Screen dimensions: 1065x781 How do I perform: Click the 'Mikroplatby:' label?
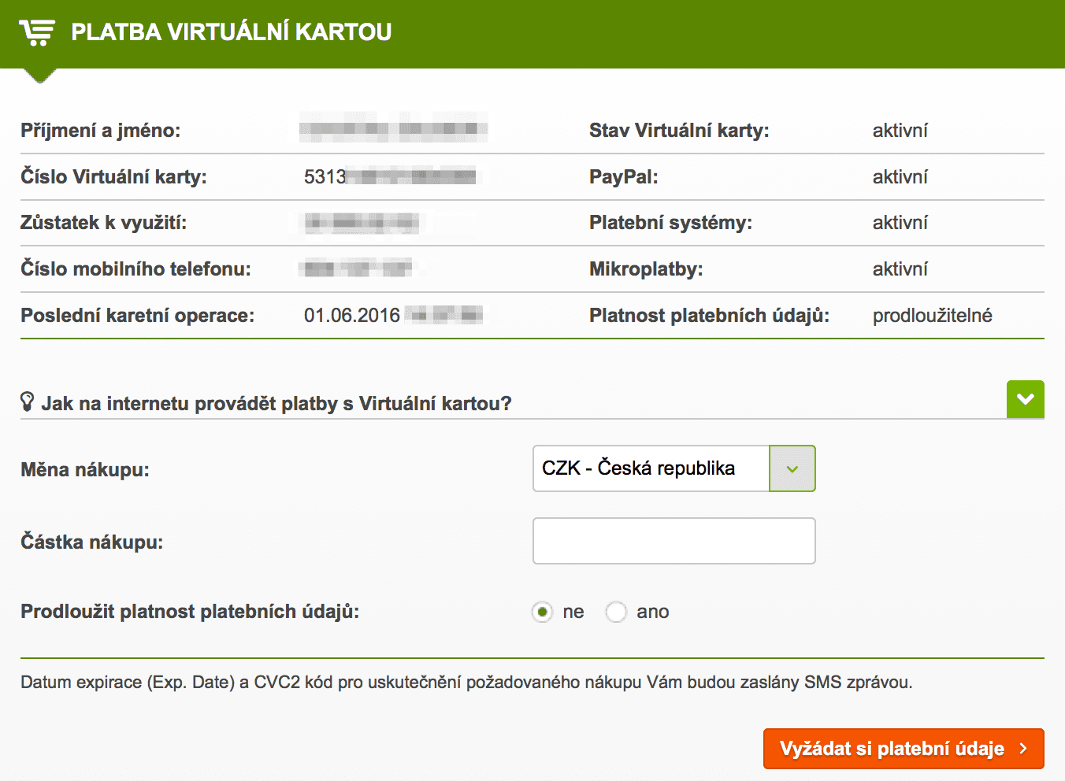coord(646,269)
